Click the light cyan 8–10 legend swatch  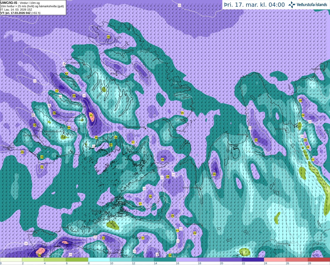[x=99, y=259]
